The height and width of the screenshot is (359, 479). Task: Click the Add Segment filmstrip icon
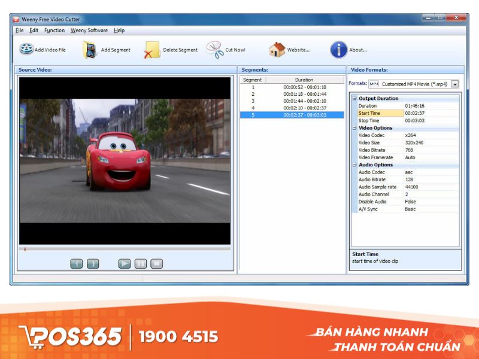tap(89, 50)
